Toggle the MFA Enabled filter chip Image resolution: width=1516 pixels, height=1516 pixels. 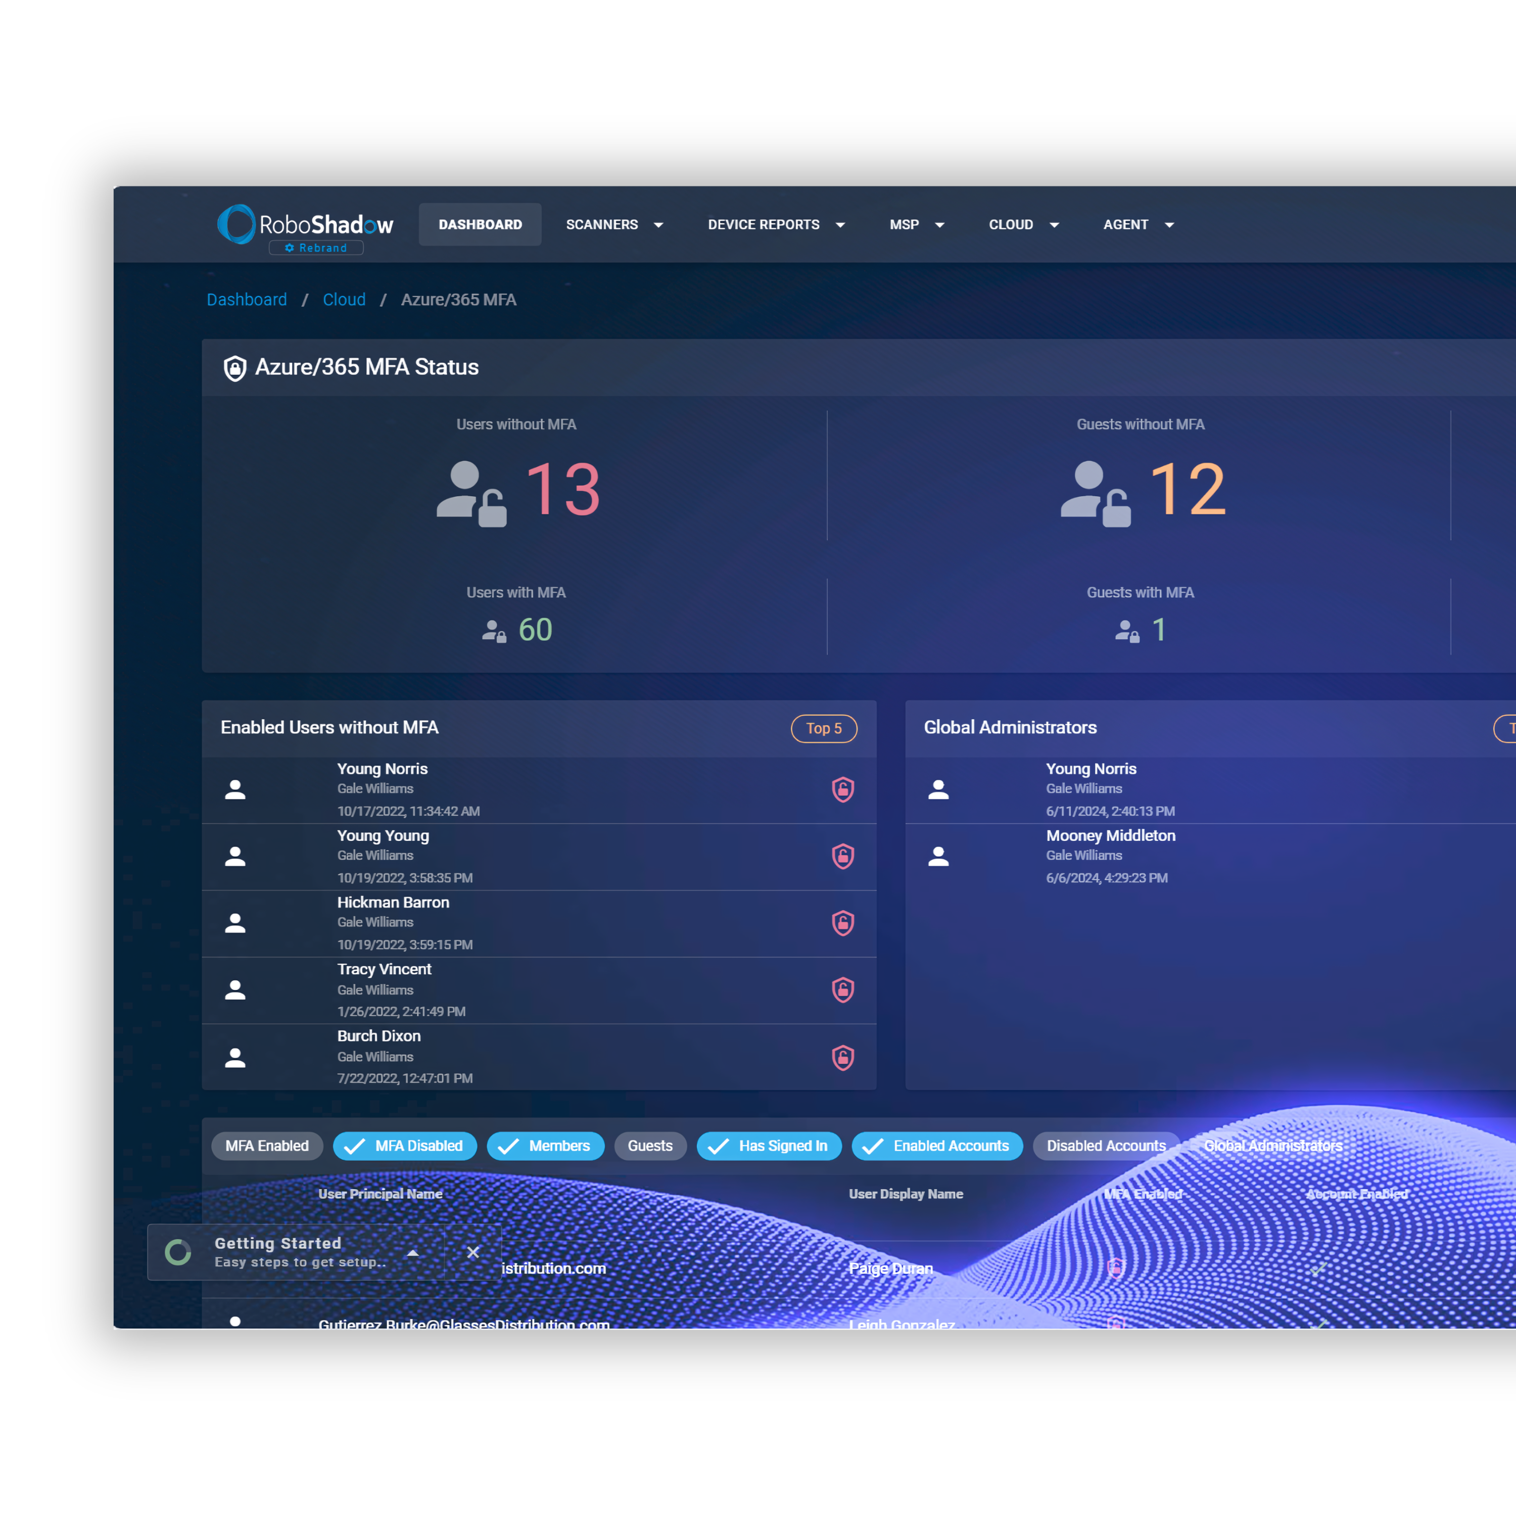(267, 1146)
